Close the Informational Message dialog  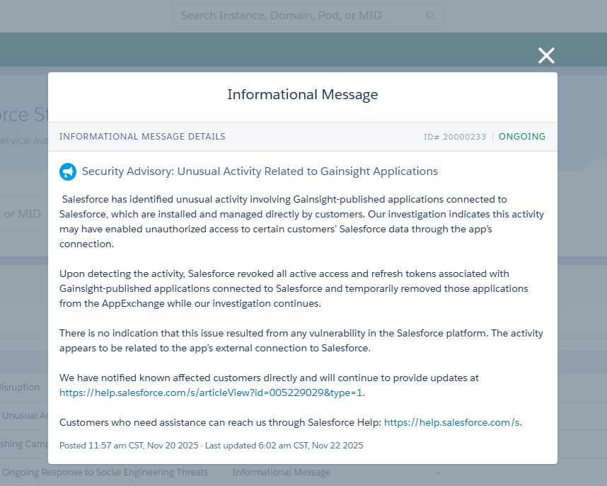(545, 56)
